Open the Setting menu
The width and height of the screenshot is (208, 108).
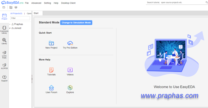click(48, 3)
